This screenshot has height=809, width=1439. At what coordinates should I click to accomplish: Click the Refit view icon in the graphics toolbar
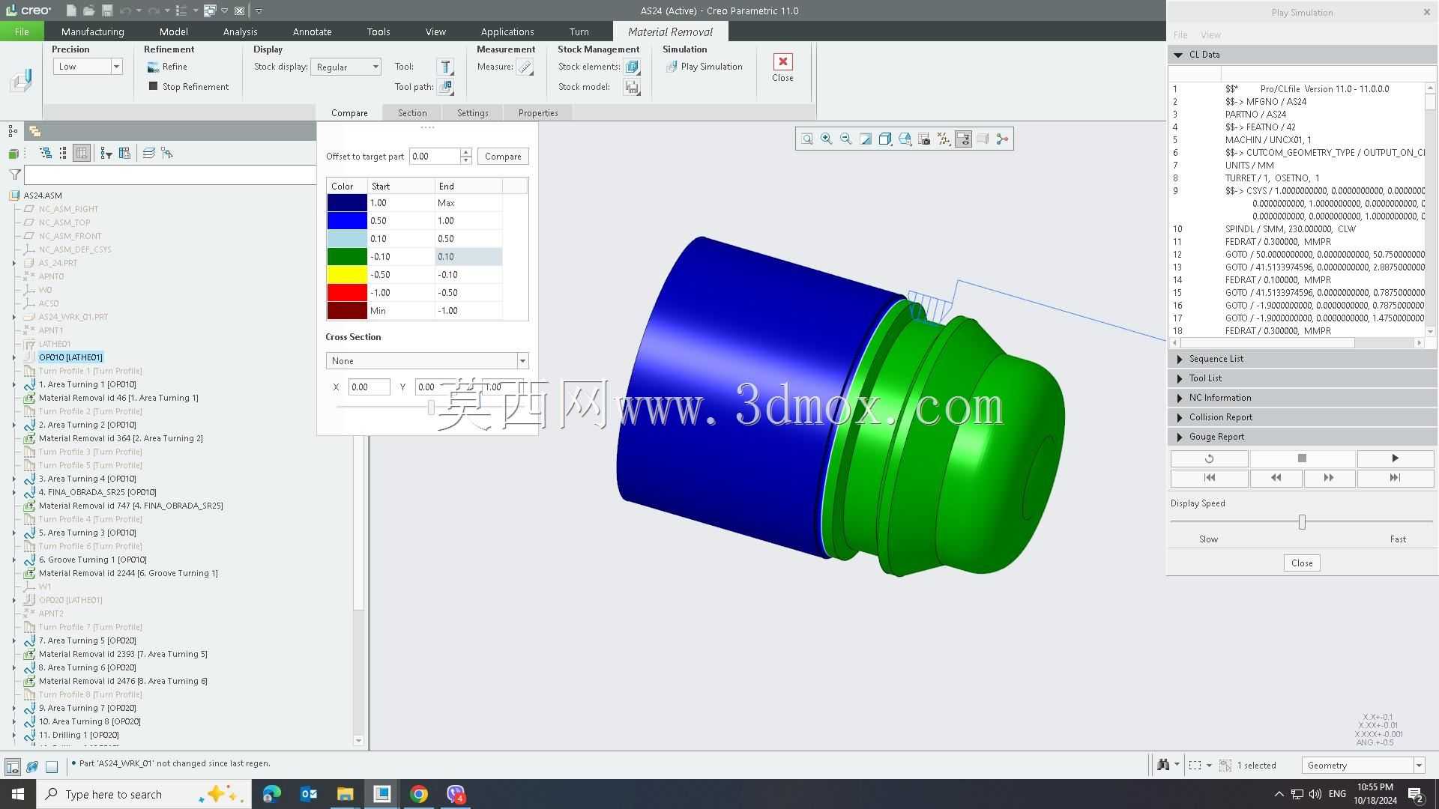[x=807, y=139]
